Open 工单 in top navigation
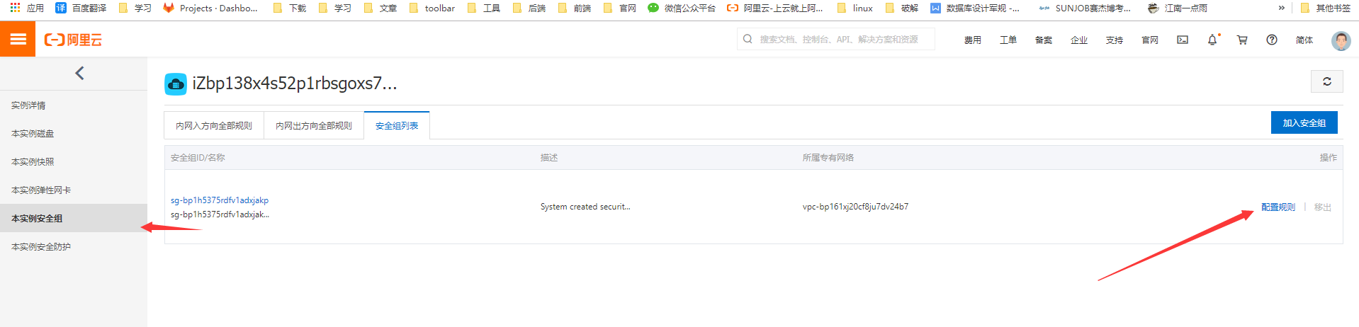The height and width of the screenshot is (327, 1359). pos(1008,40)
